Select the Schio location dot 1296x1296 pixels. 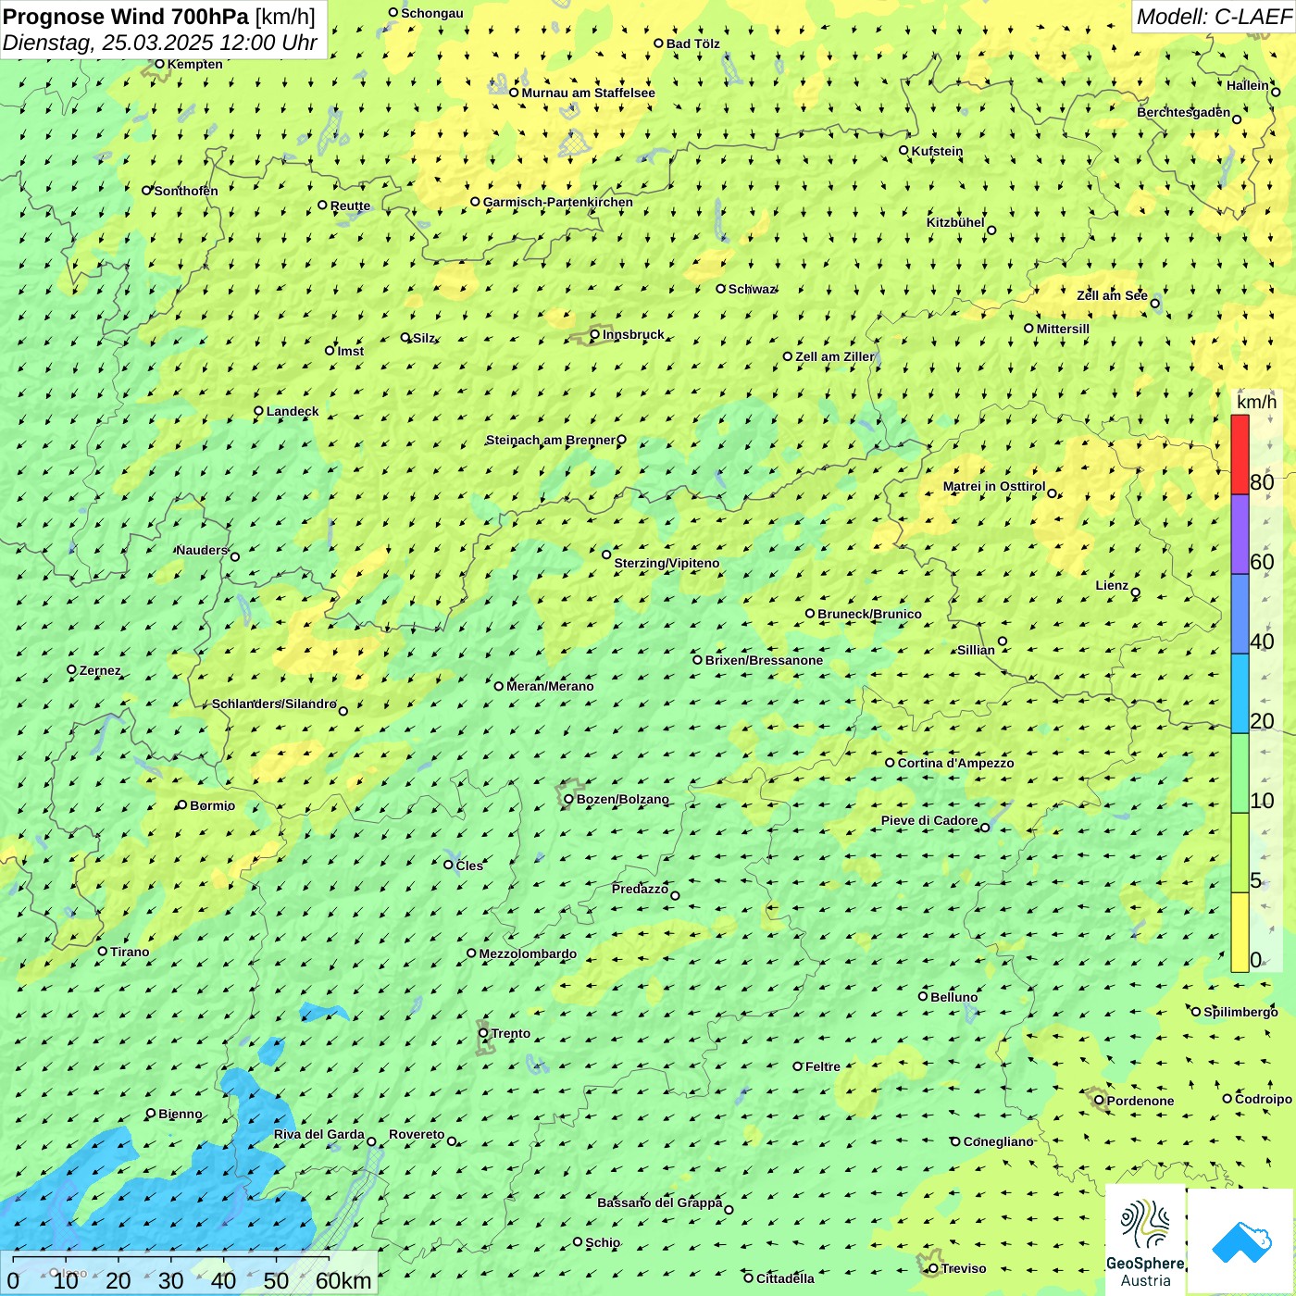[x=578, y=1241]
